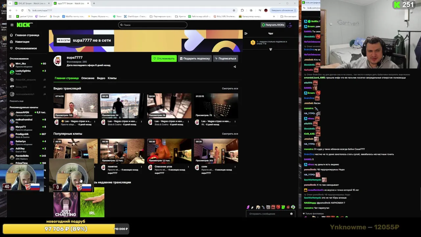Open options menu for Спасение усов clip
Viewport: 421px width, 237px height.
tap(188, 167)
